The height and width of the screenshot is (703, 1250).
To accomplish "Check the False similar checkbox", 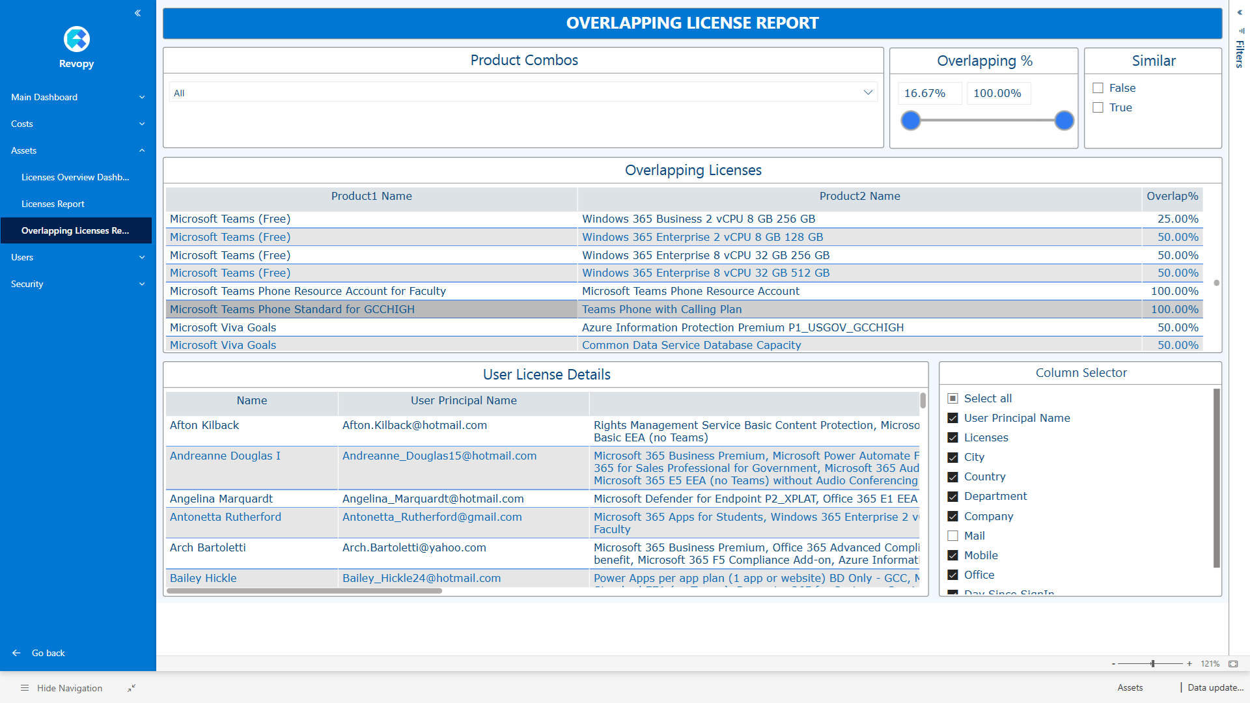I will 1098,88.
